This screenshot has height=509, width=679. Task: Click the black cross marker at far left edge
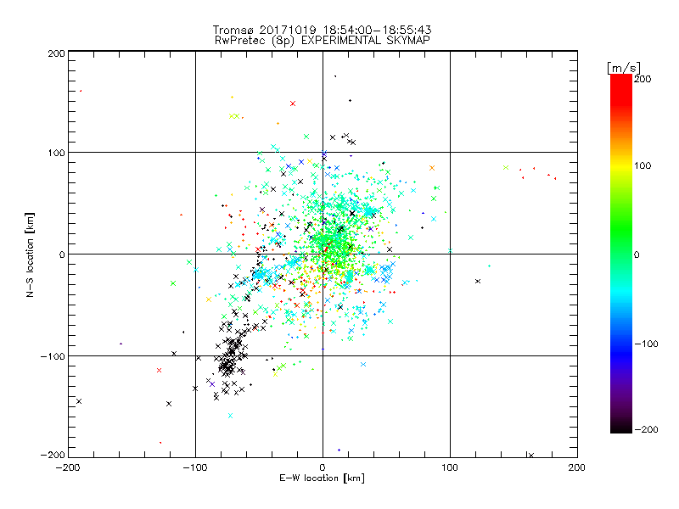79,401
